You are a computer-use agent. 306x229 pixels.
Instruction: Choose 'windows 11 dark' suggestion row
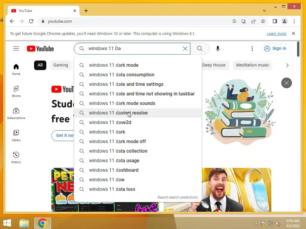[138, 132]
